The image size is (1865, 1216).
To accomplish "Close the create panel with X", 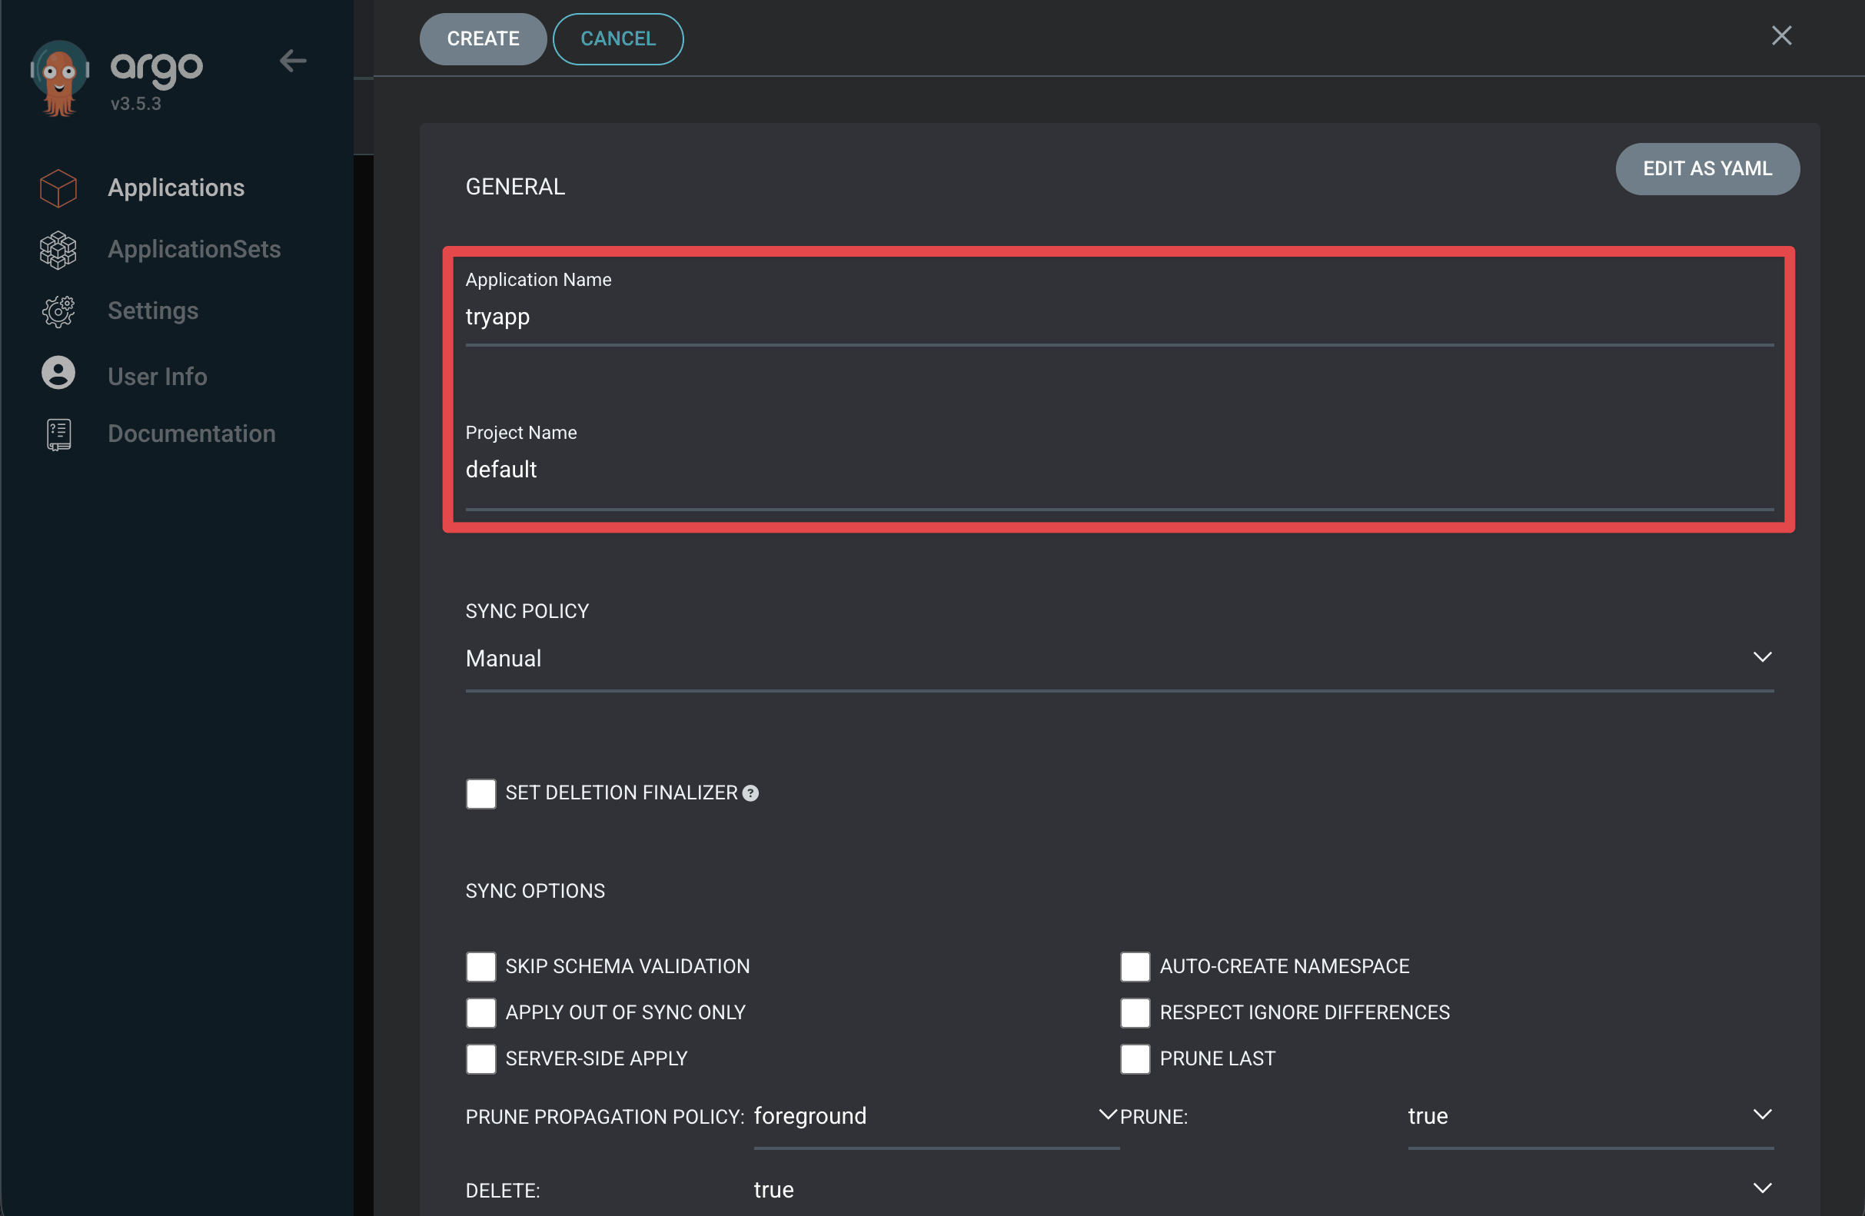I will click(x=1781, y=35).
